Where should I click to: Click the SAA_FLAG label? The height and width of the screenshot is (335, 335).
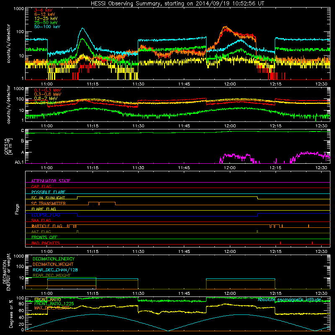click(x=41, y=220)
